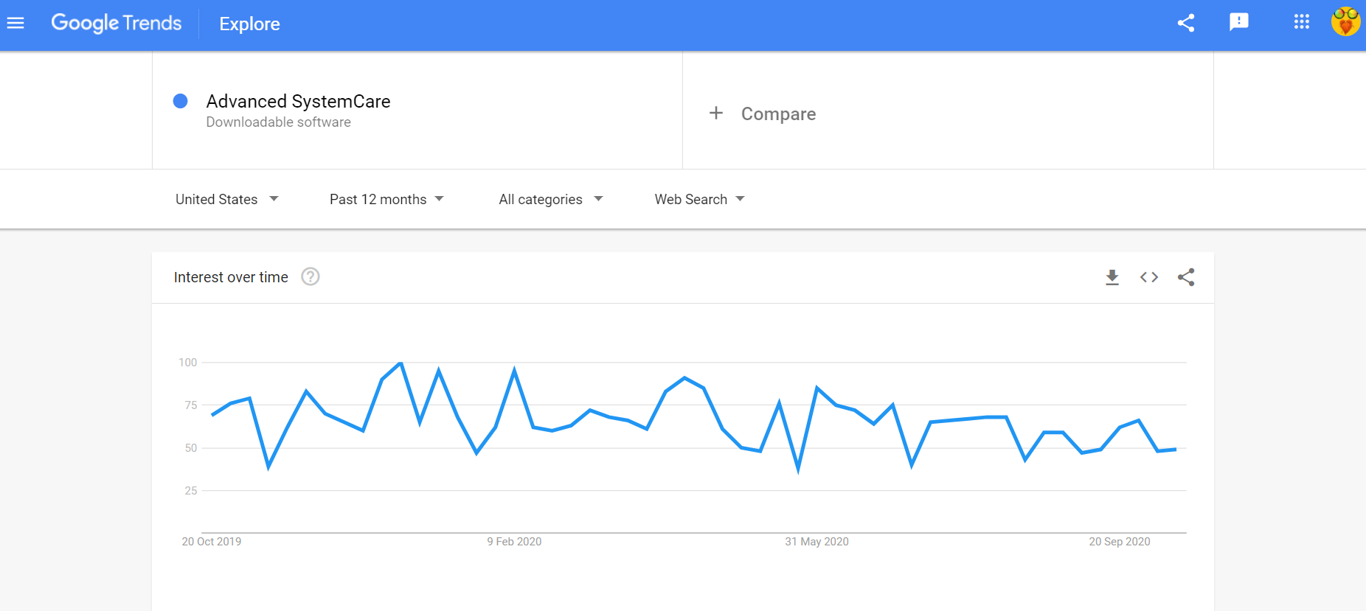
Task: Open the Past 12 months dropdown
Action: (x=386, y=199)
